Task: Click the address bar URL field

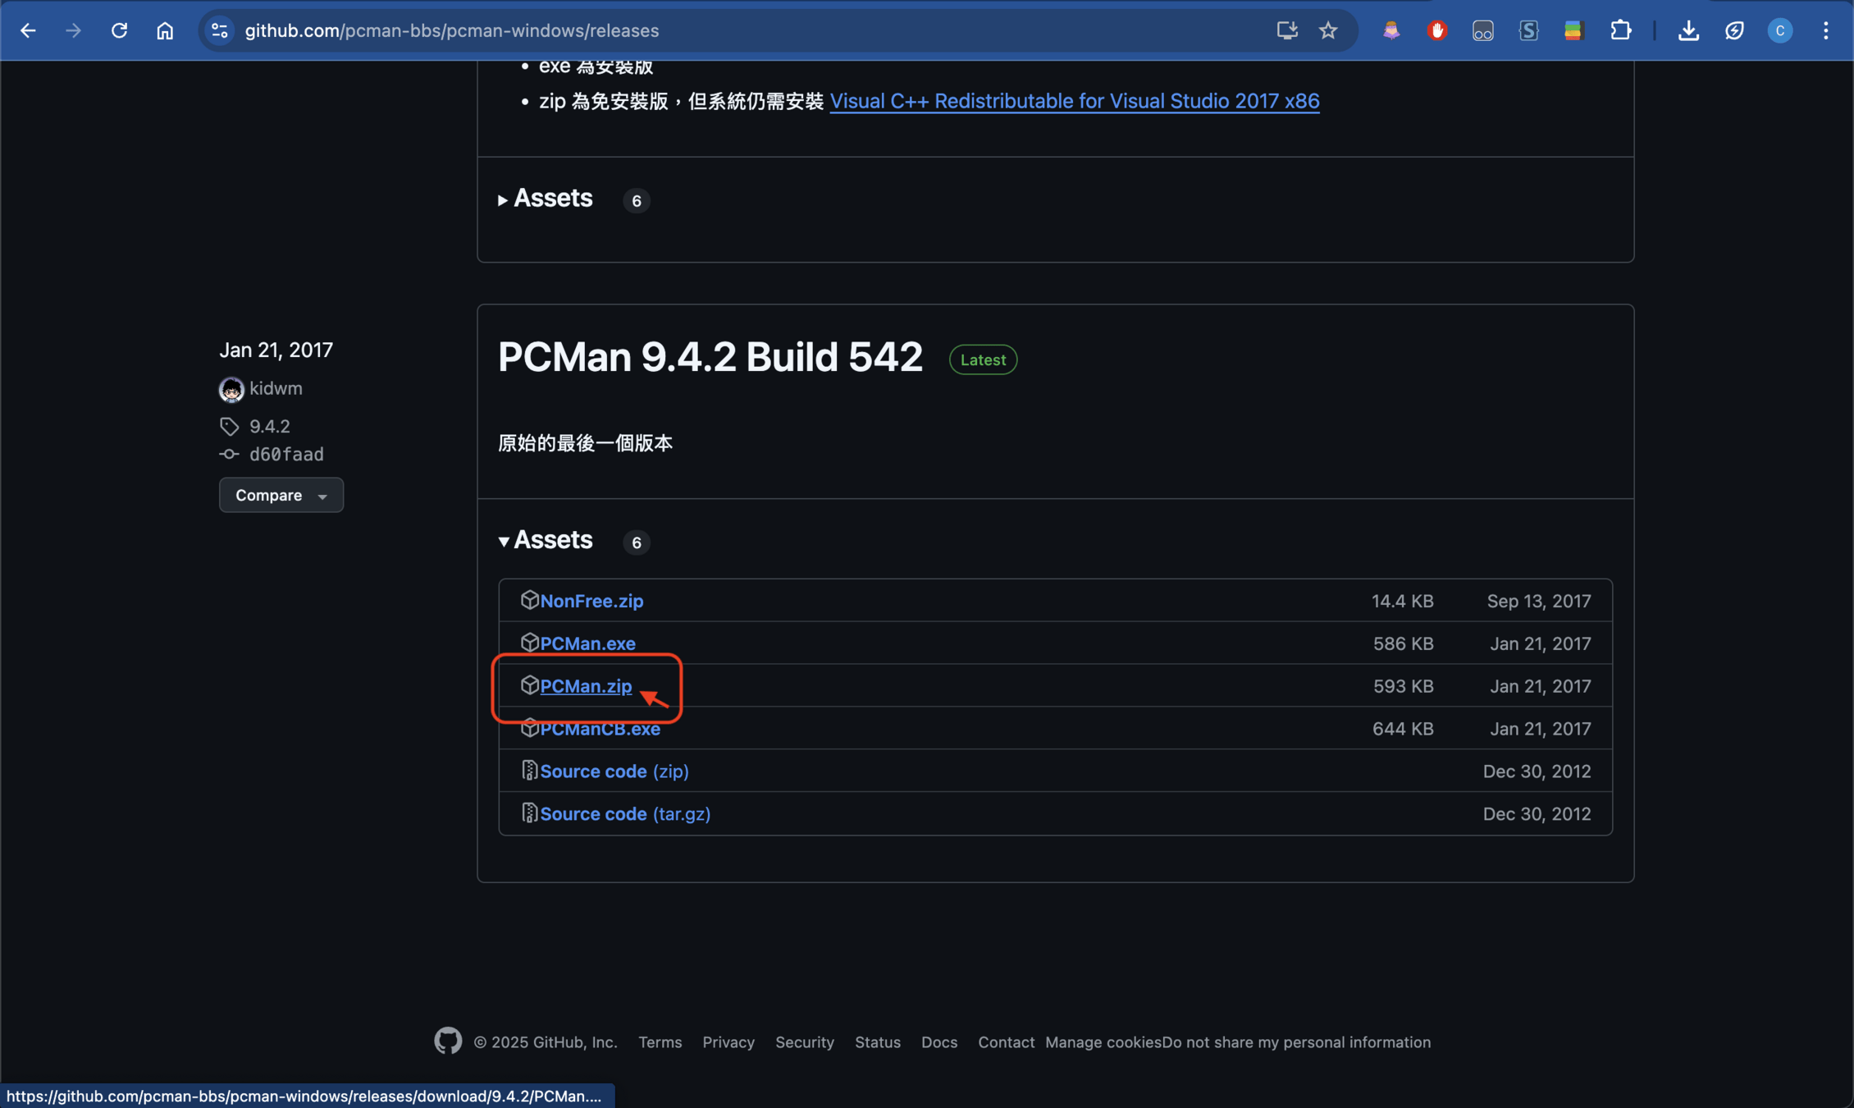Action: [x=738, y=30]
